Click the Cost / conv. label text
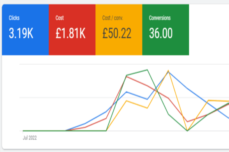Image resolution: width=229 pixels, height=152 pixels. 113,18
